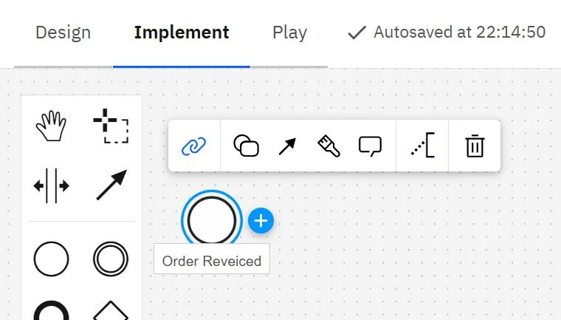Select the start event circle on canvas
The width and height of the screenshot is (561, 320).
212,219
